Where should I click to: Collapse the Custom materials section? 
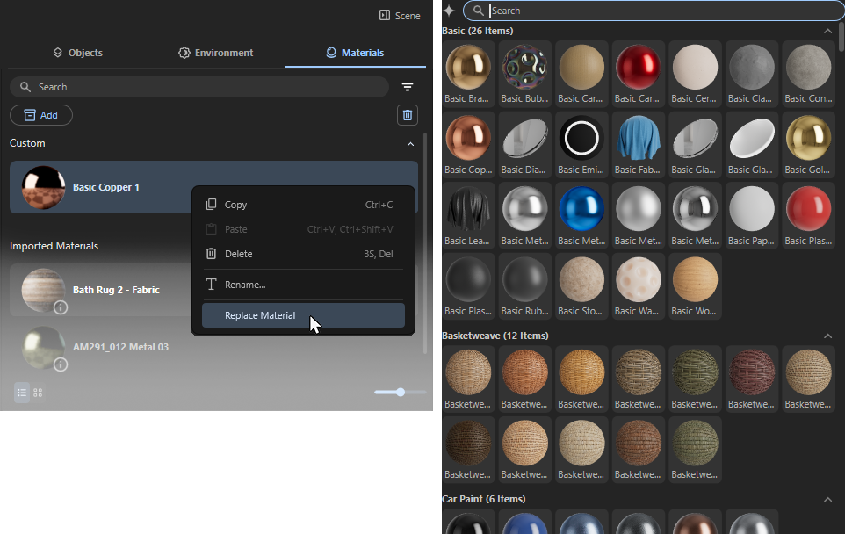point(410,143)
